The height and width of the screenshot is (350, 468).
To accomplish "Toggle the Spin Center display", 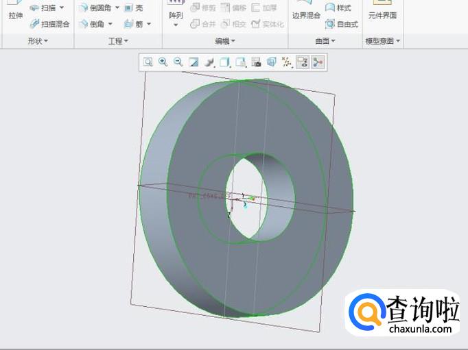I will pyautogui.click(x=318, y=62).
